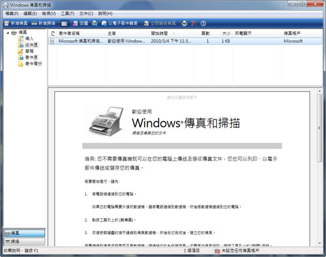Collapse the 傳真 tree node arrow

(8, 33)
